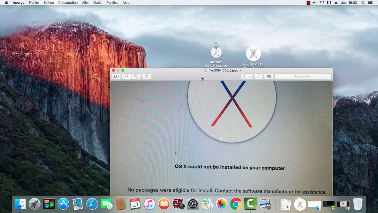Click the Wi-Fi status icon

[322, 3]
